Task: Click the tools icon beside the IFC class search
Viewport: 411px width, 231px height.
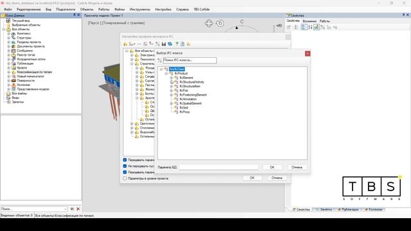Action: coord(160,60)
